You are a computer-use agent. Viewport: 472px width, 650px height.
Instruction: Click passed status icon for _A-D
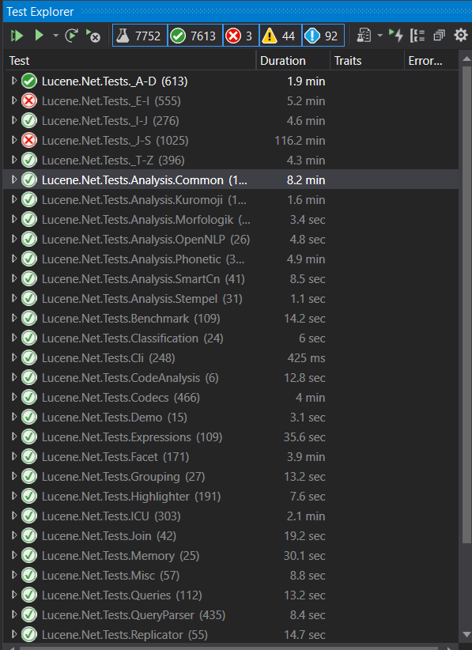point(29,81)
